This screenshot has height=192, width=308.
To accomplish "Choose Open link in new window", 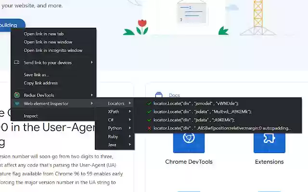I will (x=53, y=42).
